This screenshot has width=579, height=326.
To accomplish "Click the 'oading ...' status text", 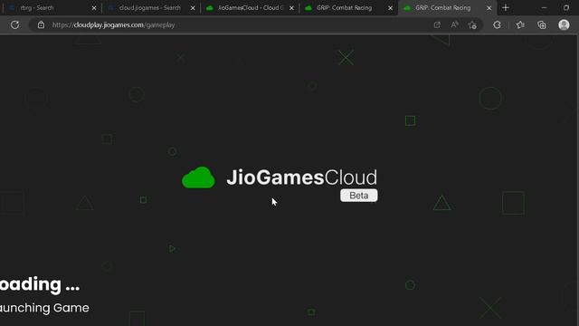I will pos(40,284).
